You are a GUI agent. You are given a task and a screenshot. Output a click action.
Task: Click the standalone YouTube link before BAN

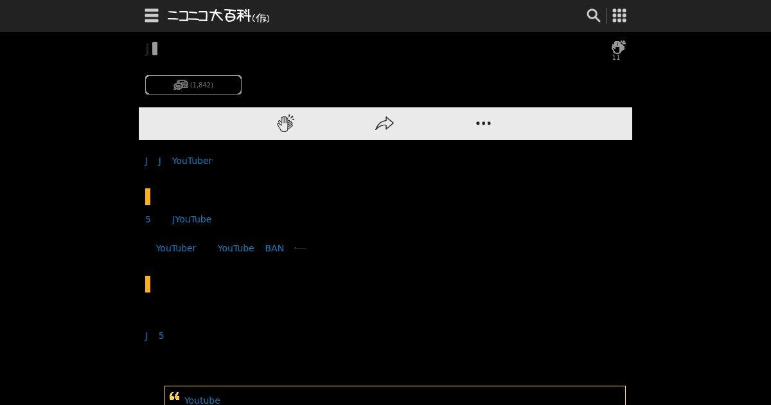pos(236,248)
